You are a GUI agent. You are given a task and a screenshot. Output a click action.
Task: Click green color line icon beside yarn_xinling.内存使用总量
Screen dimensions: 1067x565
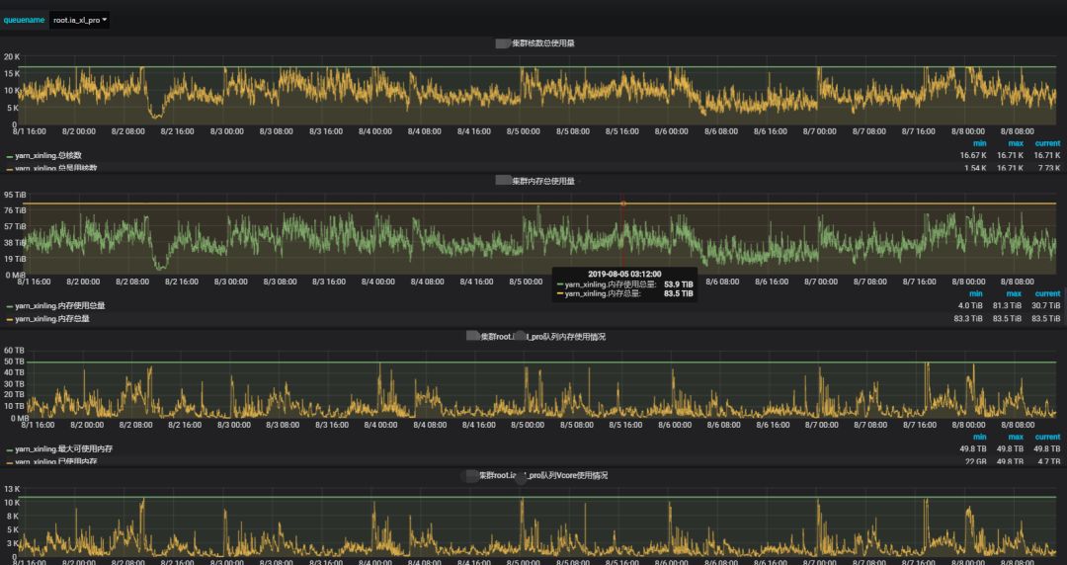[x=10, y=306]
